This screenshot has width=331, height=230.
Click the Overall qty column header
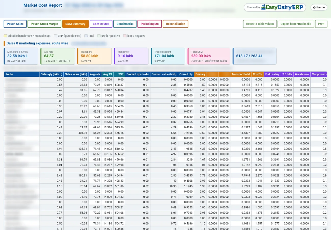pos(186,74)
